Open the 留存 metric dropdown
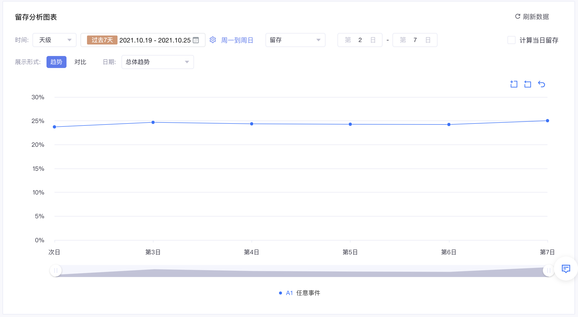578x317 pixels. pos(295,40)
